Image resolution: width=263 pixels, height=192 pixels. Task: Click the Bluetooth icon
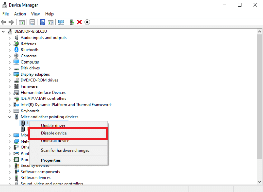click(16, 50)
